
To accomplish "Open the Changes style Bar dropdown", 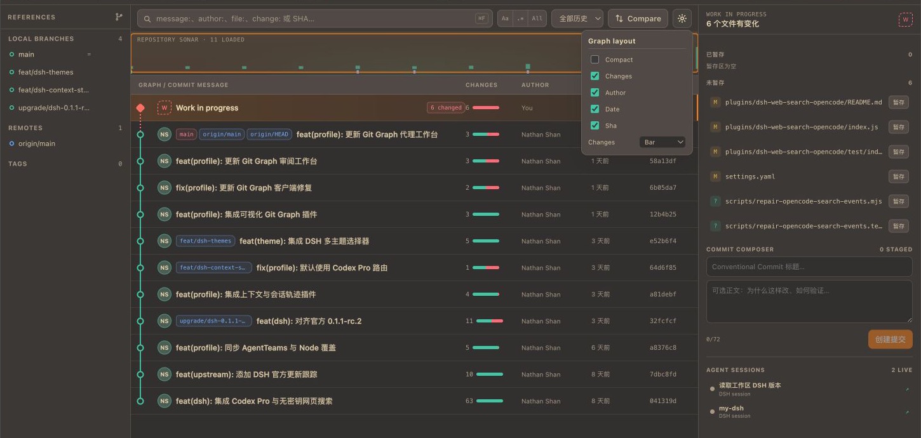I will pyautogui.click(x=662, y=142).
